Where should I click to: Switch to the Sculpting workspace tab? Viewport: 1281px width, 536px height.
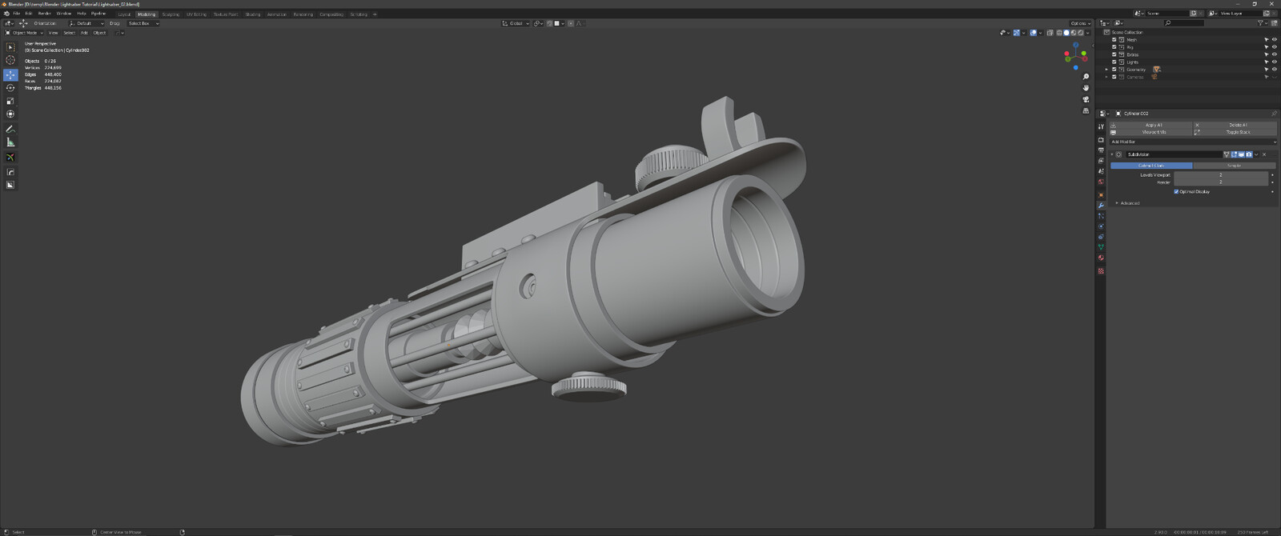pos(171,14)
